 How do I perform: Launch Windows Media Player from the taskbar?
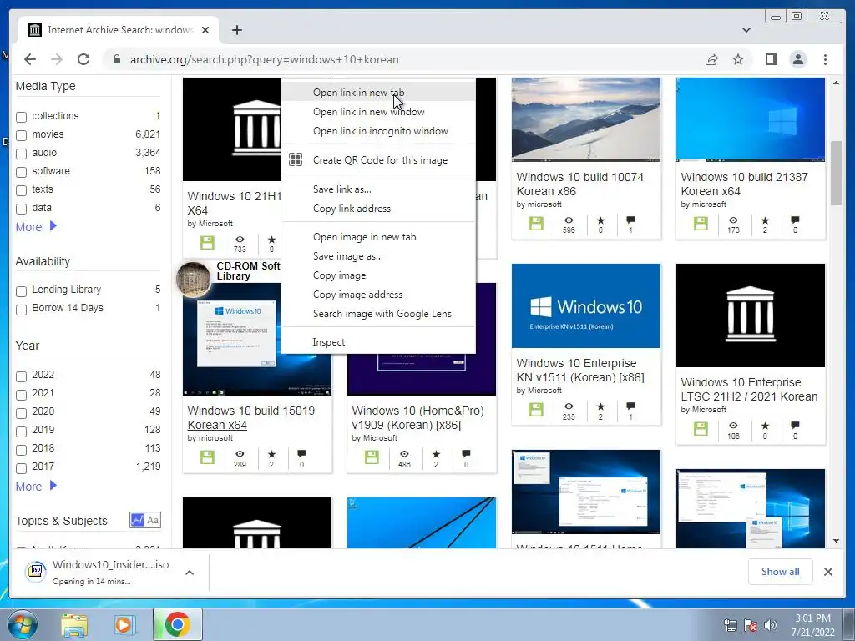(x=124, y=624)
